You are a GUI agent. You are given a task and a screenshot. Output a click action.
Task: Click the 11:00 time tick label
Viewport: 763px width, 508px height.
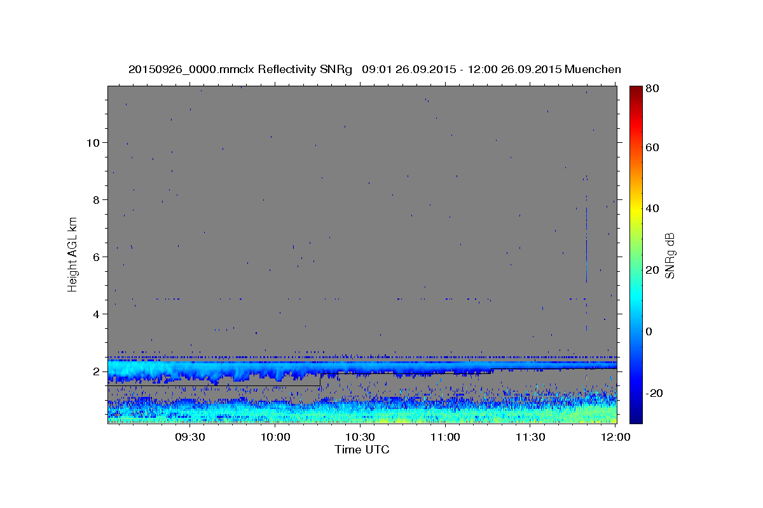pos(446,438)
